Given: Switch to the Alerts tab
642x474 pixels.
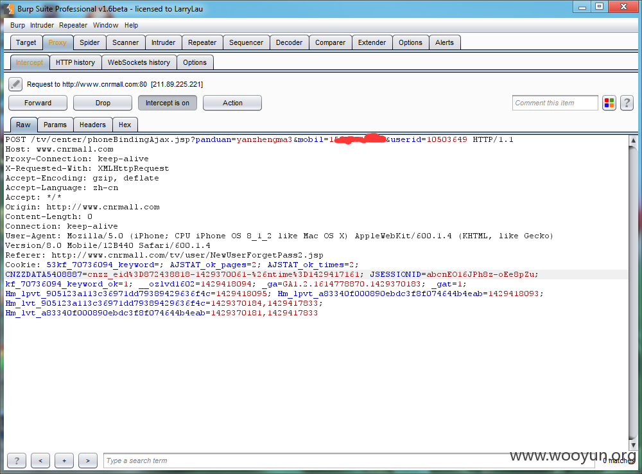Looking at the screenshot, I should [x=444, y=42].
